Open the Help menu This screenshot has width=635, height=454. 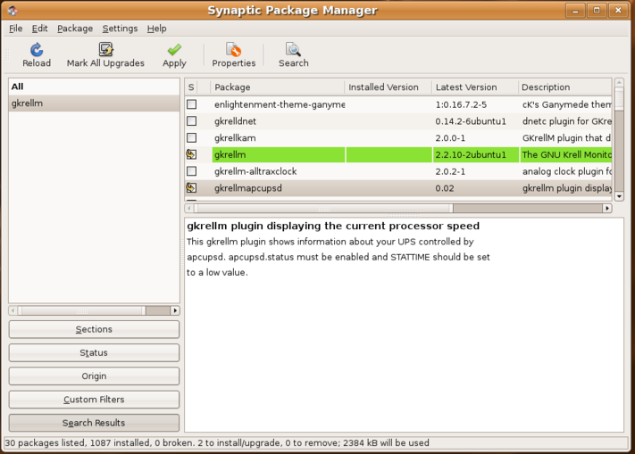[x=156, y=29]
